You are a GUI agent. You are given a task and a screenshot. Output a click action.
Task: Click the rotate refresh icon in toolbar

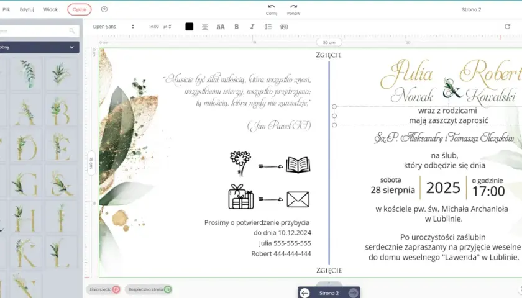507,26
